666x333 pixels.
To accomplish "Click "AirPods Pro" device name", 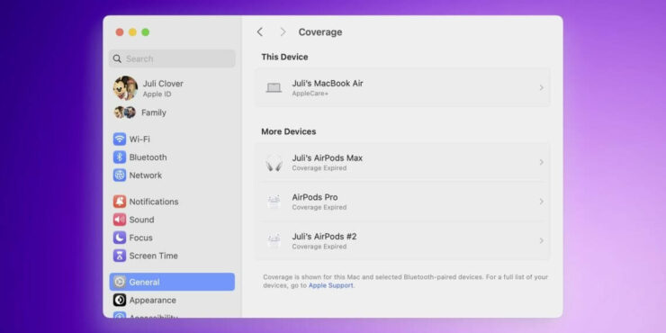I will point(315,197).
